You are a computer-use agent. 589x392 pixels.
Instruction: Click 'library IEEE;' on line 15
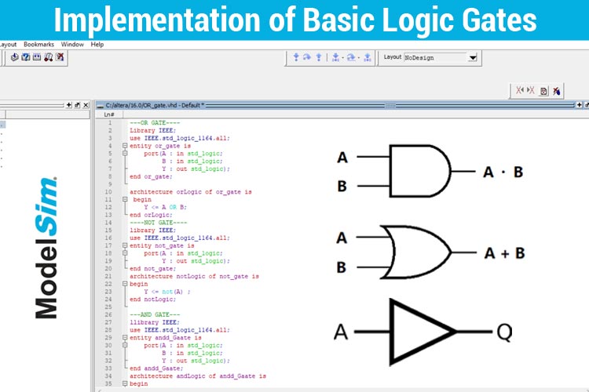click(152, 230)
